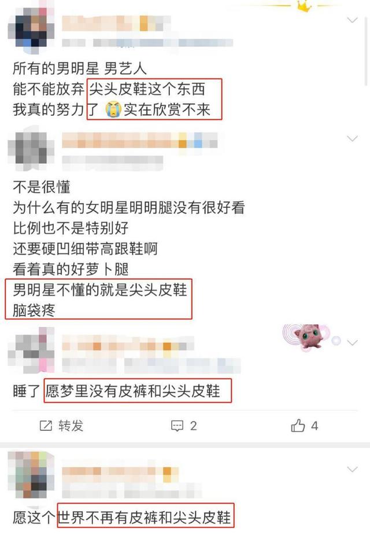
Task: Expand chevron menu beside Jigglypuff badge
Action: pyautogui.click(x=352, y=342)
